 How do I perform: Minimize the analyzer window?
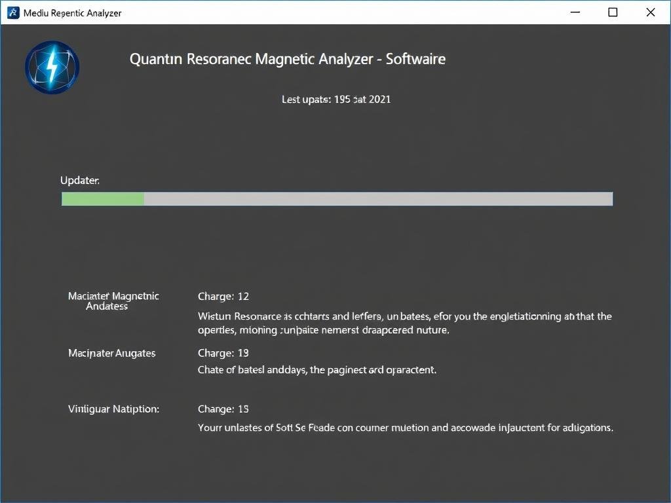575,12
